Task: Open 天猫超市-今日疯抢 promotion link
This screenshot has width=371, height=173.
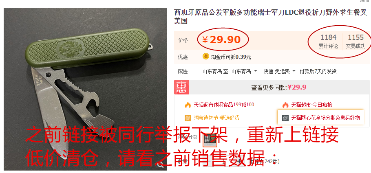Action: tap(311, 105)
